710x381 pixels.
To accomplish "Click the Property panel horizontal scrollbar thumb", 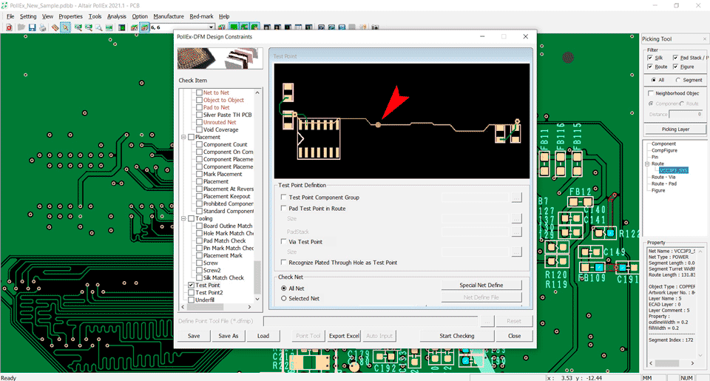I will point(667,363).
